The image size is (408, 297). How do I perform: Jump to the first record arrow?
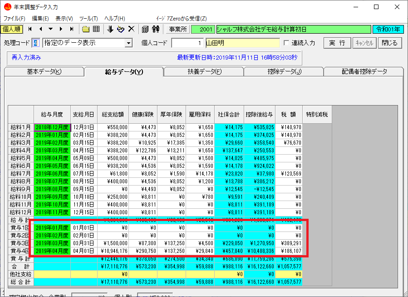30,29
